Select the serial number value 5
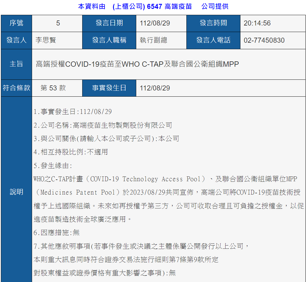 (x=58, y=23)
